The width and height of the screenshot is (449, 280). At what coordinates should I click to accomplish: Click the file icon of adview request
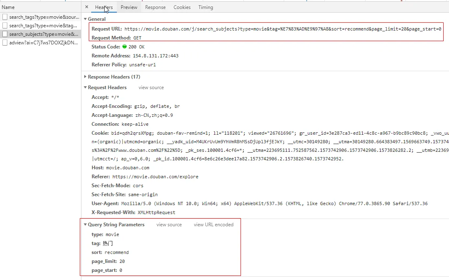tap(5, 43)
